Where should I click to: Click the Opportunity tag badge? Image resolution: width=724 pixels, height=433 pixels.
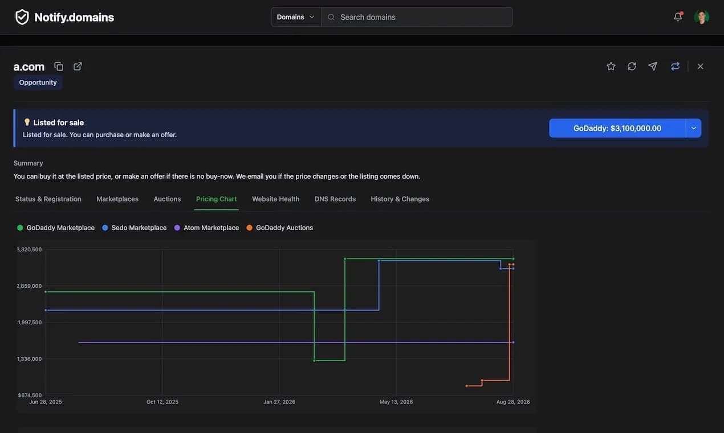38,83
